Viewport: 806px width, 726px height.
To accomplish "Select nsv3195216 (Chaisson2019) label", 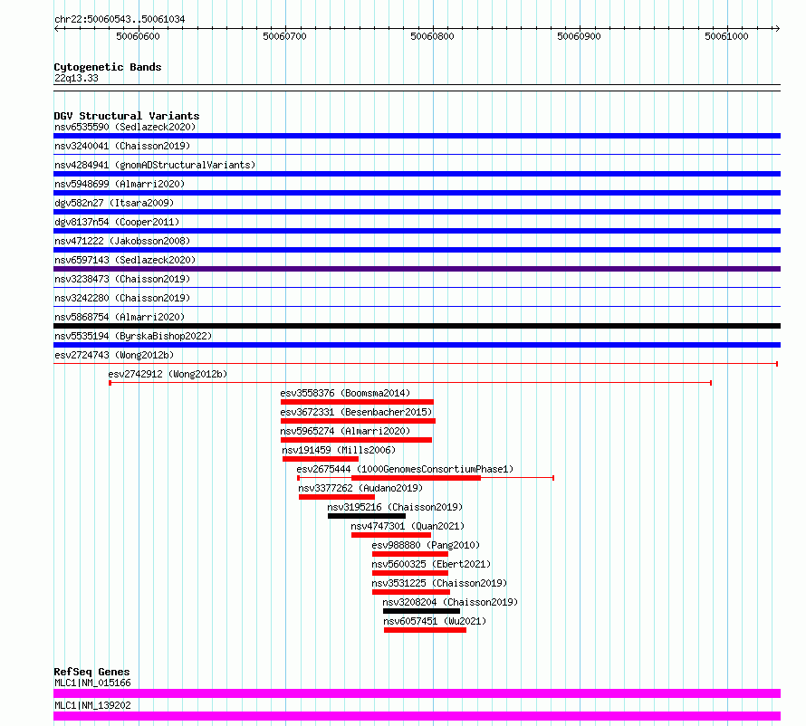I will point(395,507).
